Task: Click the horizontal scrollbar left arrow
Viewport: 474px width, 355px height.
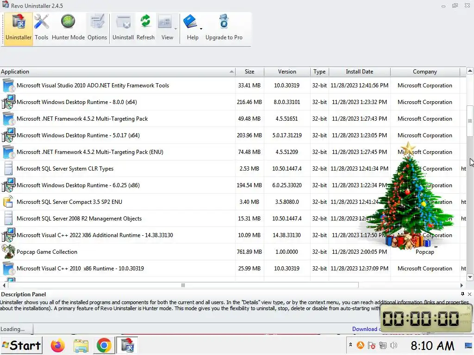Action: tap(4, 285)
